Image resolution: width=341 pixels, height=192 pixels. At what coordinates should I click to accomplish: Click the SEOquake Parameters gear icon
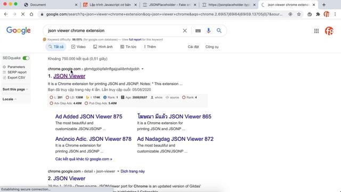[x=4, y=67]
